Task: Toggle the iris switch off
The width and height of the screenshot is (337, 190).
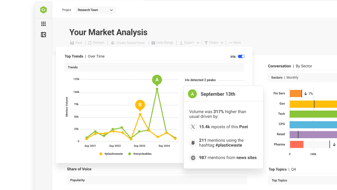Action: [x=241, y=56]
